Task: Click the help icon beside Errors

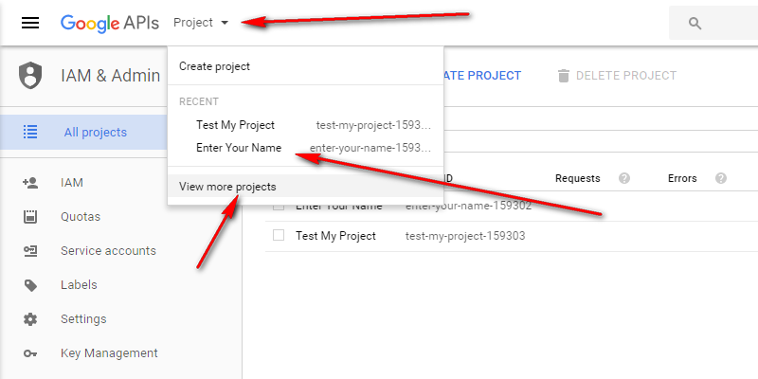Action: [721, 178]
